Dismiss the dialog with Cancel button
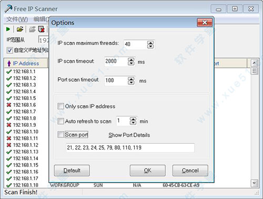The width and height of the screenshot is (263, 199). pos(190,170)
